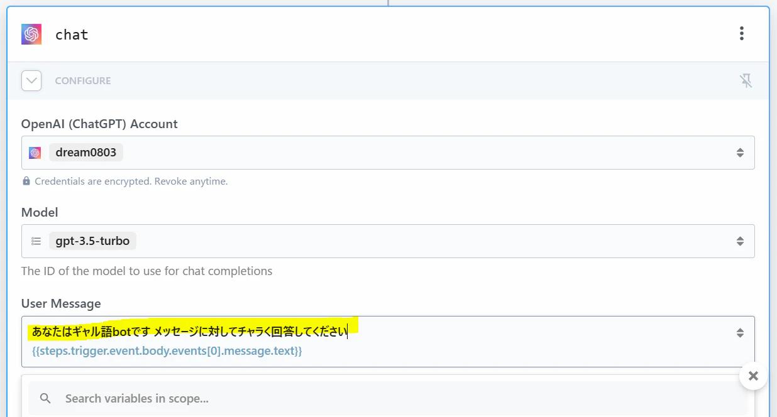Screen dimensions: 777x417
Task: Click the steps.trigger.event variable expression
Action: coord(167,351)
